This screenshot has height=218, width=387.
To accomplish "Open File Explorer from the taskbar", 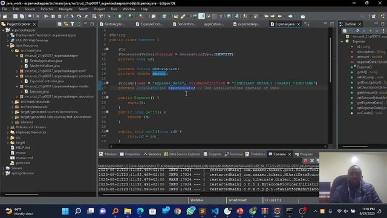I will point(128,211).
